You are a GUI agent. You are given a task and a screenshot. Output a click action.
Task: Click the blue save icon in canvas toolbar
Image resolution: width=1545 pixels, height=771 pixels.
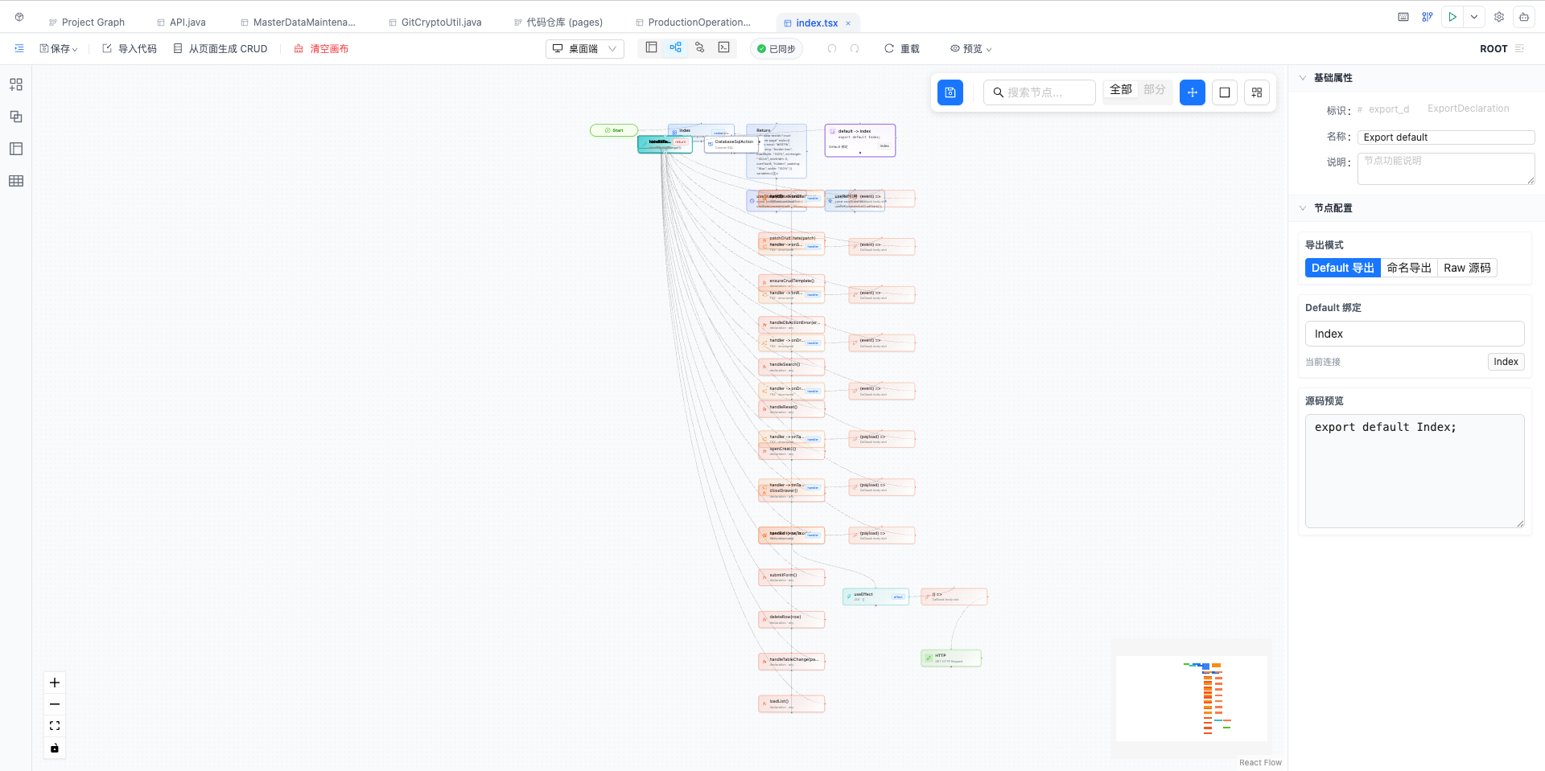point(950,92)
